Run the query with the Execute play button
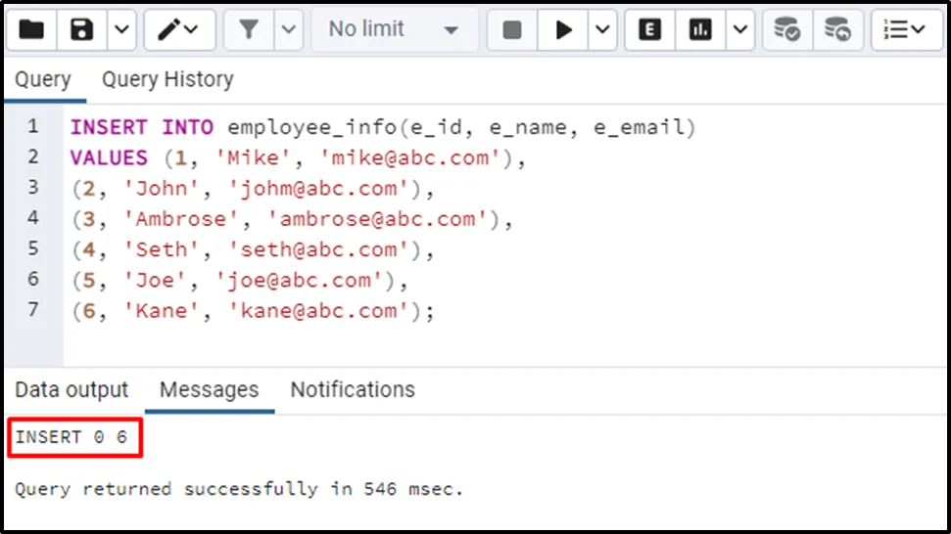The image size is (951, 534). coord(563,29)
